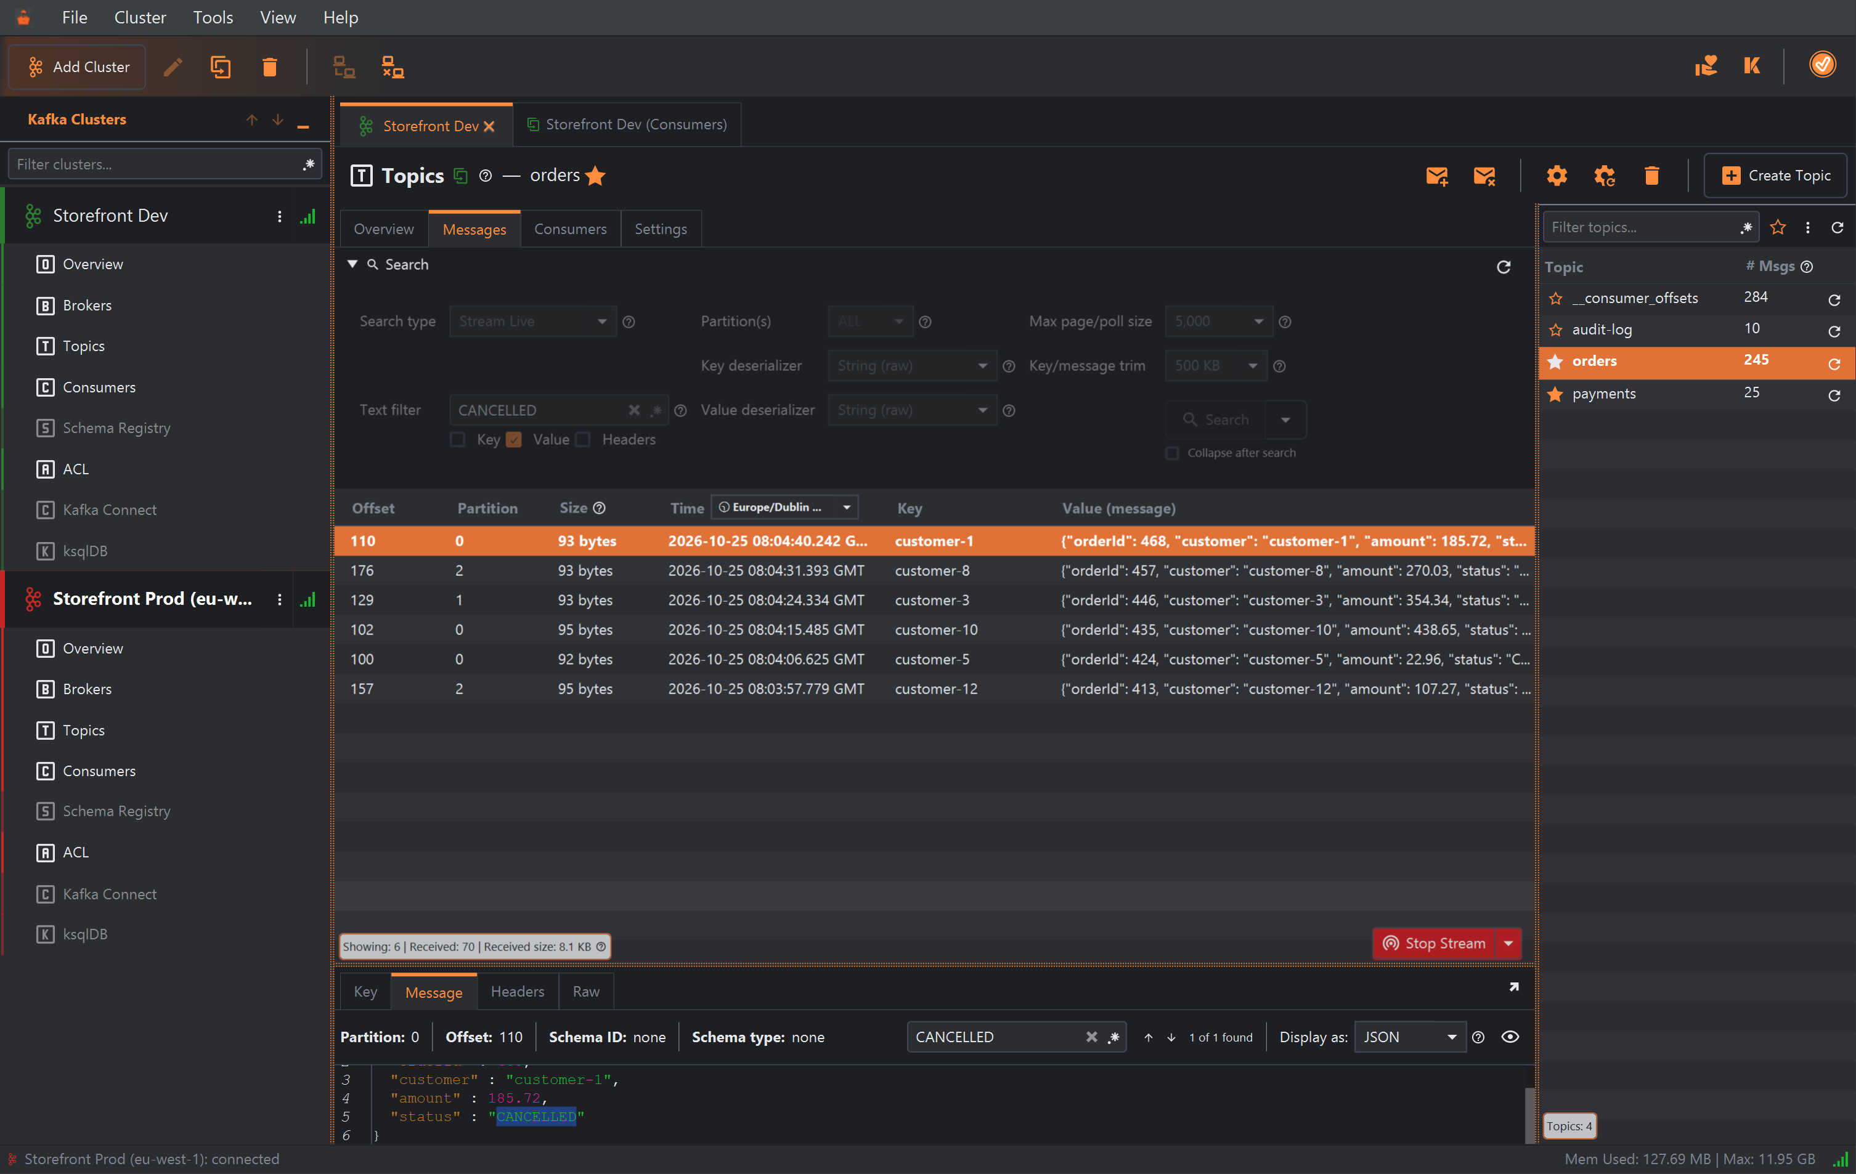
Task: Collapse the Search section triangle
Action: coord(352,264)
